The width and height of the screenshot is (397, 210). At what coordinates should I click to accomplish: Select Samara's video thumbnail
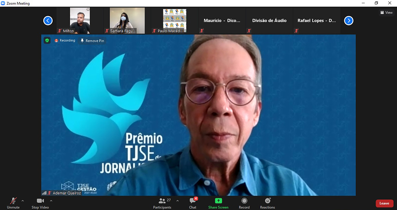click(x=127, y=20)
